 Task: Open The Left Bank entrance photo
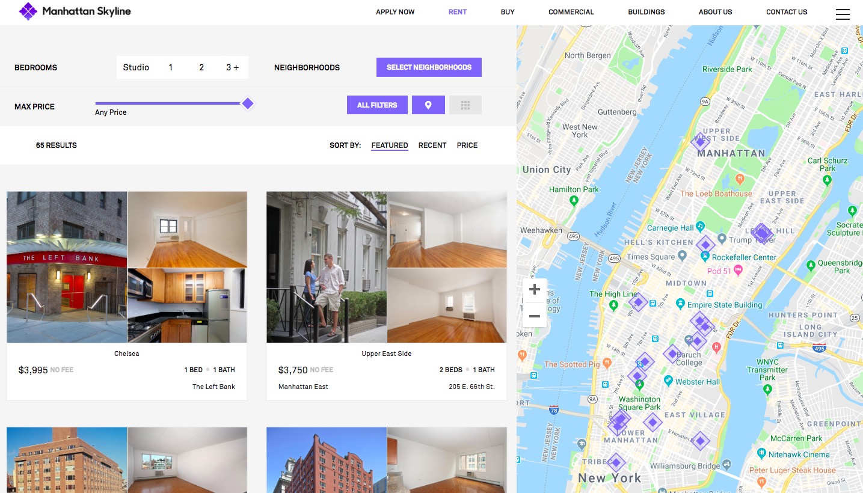(x=67, y=267)
